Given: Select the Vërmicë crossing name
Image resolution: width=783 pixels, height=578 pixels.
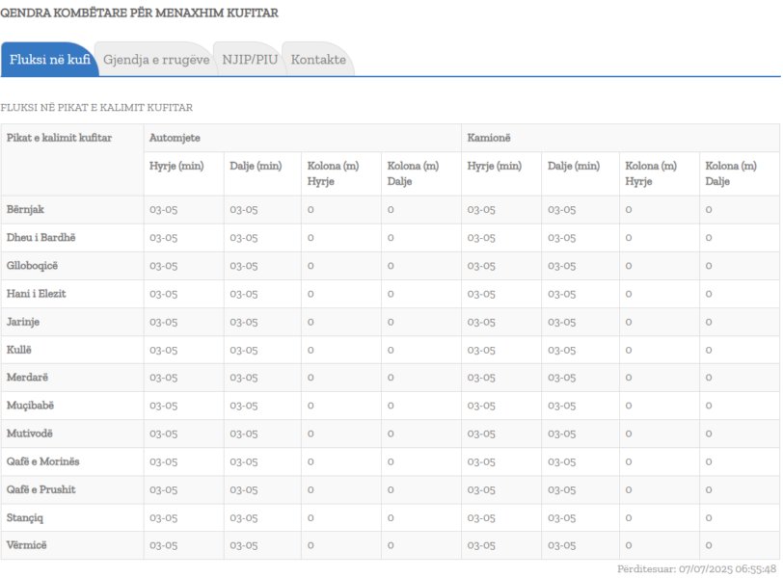Looking at the screenshot, I should (x=27, y=545).
